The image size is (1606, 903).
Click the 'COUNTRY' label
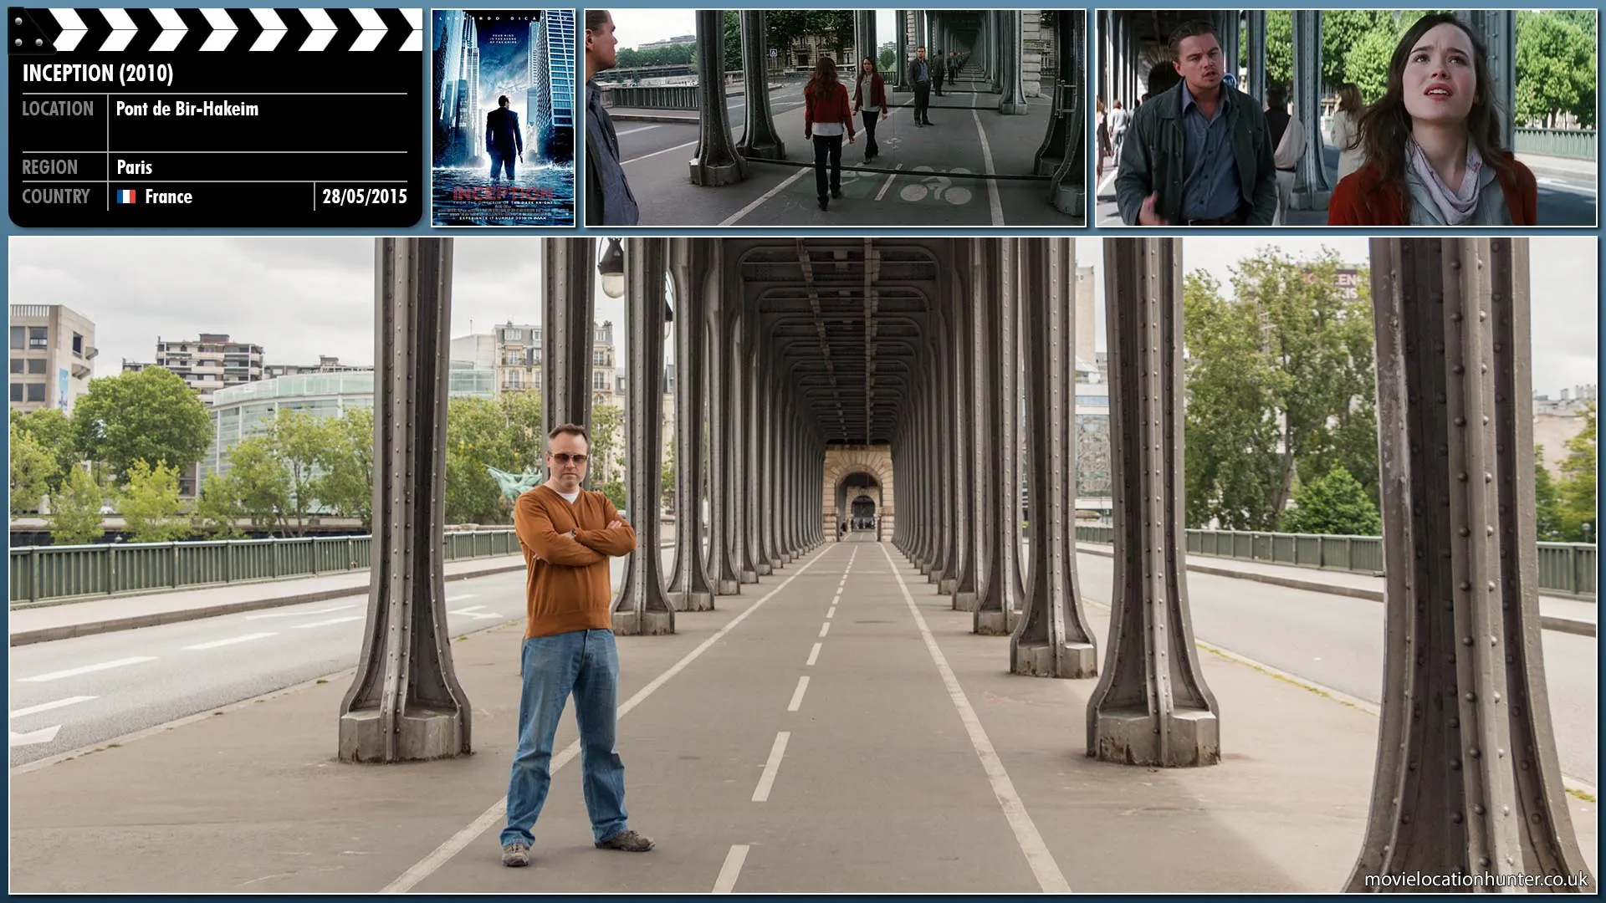pos(55,196)
